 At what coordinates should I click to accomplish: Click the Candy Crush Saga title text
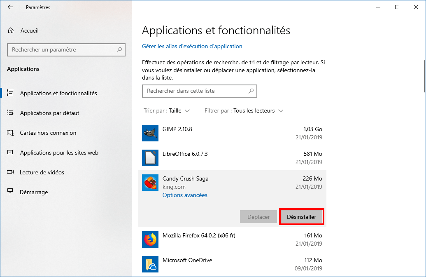pos(185,178)
